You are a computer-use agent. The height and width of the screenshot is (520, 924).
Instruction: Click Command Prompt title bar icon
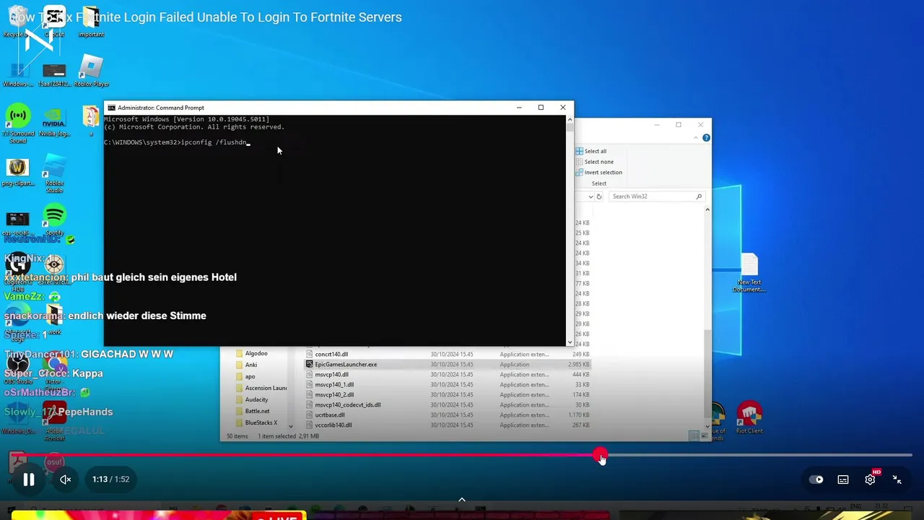(111, 108)
